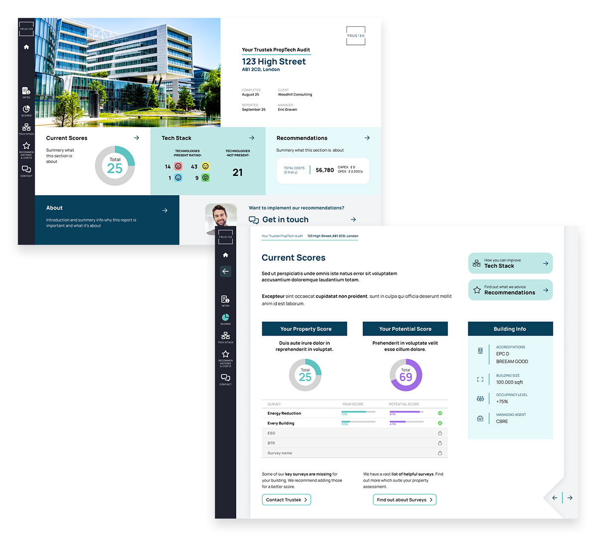The image size is (597, 546).
Task: Click the home icon in the front sidebar
Action: coord(225,255)
